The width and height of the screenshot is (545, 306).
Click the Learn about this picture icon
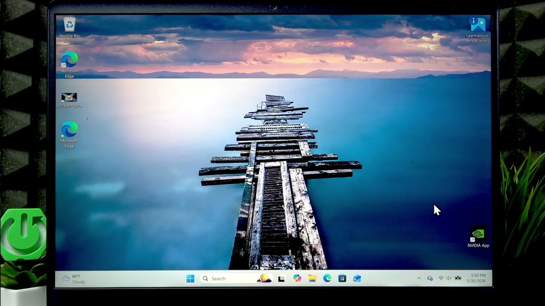(477, 30)
